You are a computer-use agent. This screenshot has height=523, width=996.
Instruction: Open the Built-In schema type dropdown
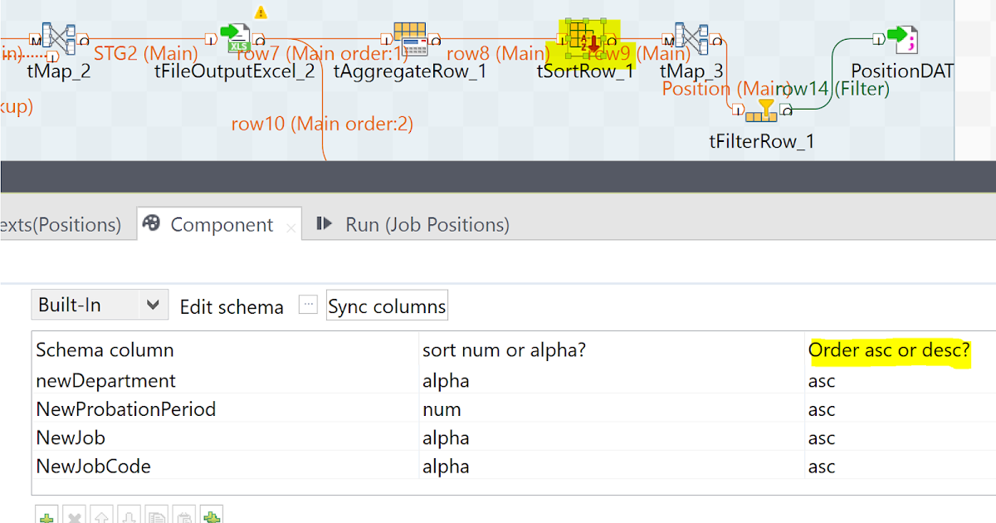point(99,305)
